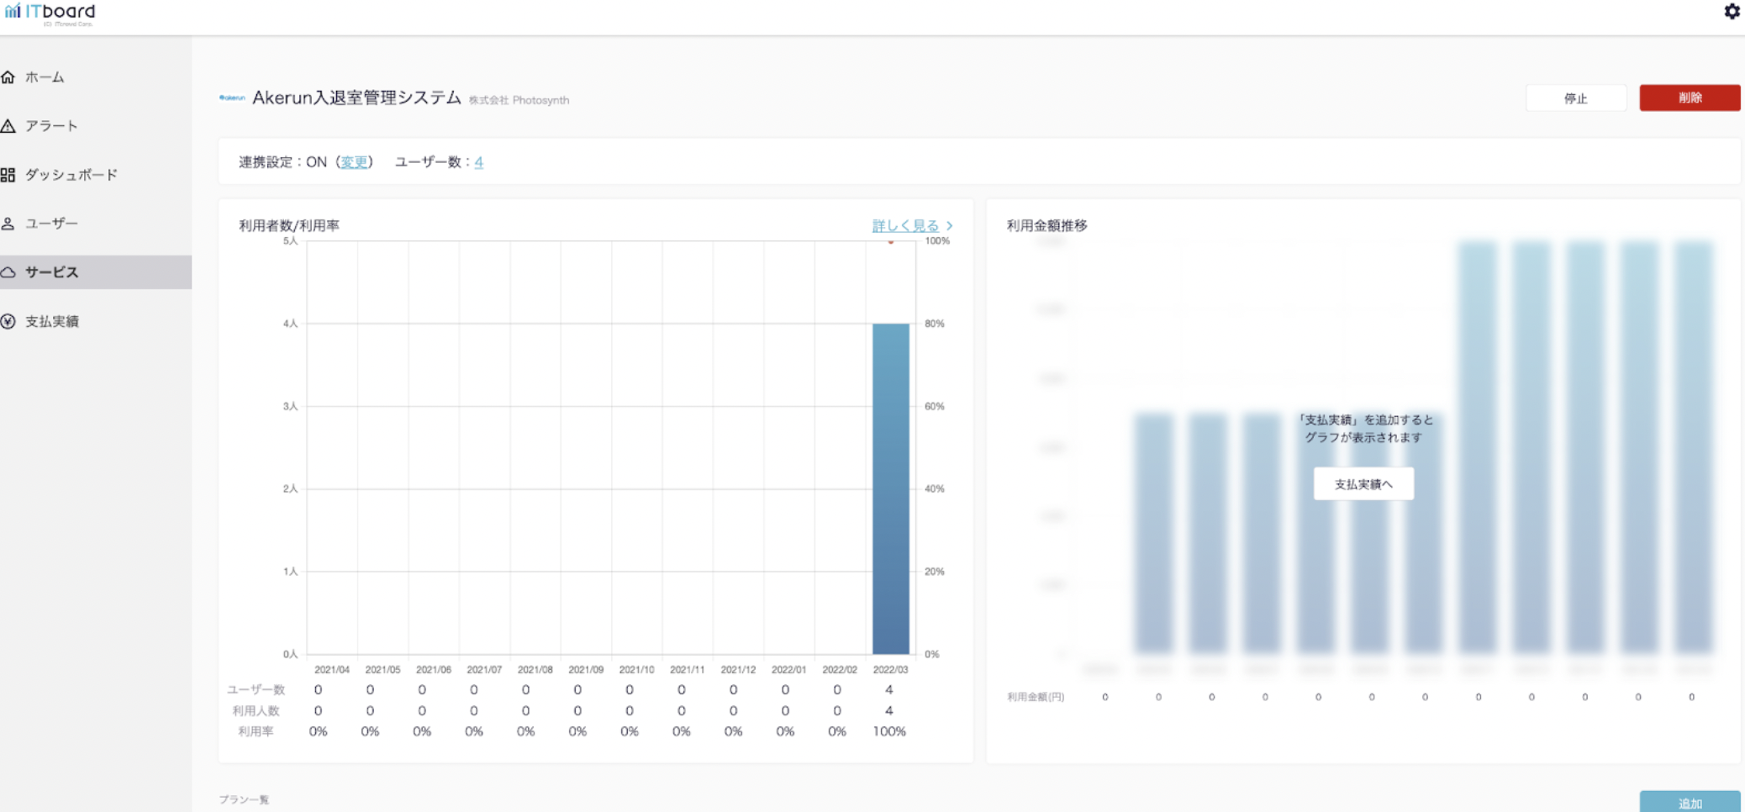
Task: Click the 変更 link for 連携設定
Action: click(x=354, y=162)
